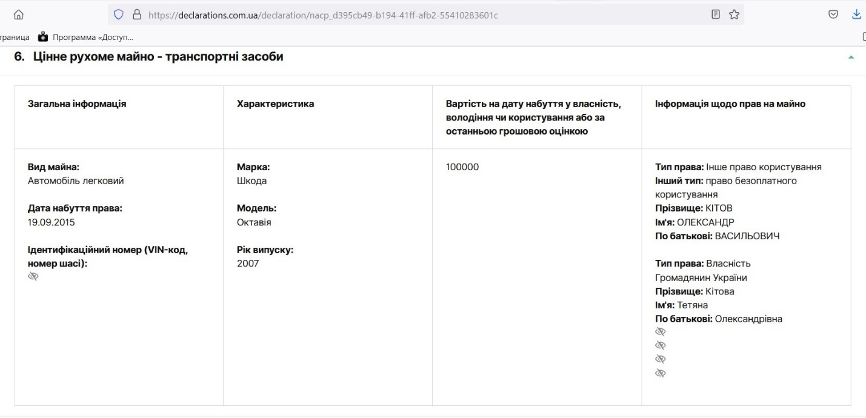Click the Firefox home icon
866x418 pixels.
tap(19, 15)
